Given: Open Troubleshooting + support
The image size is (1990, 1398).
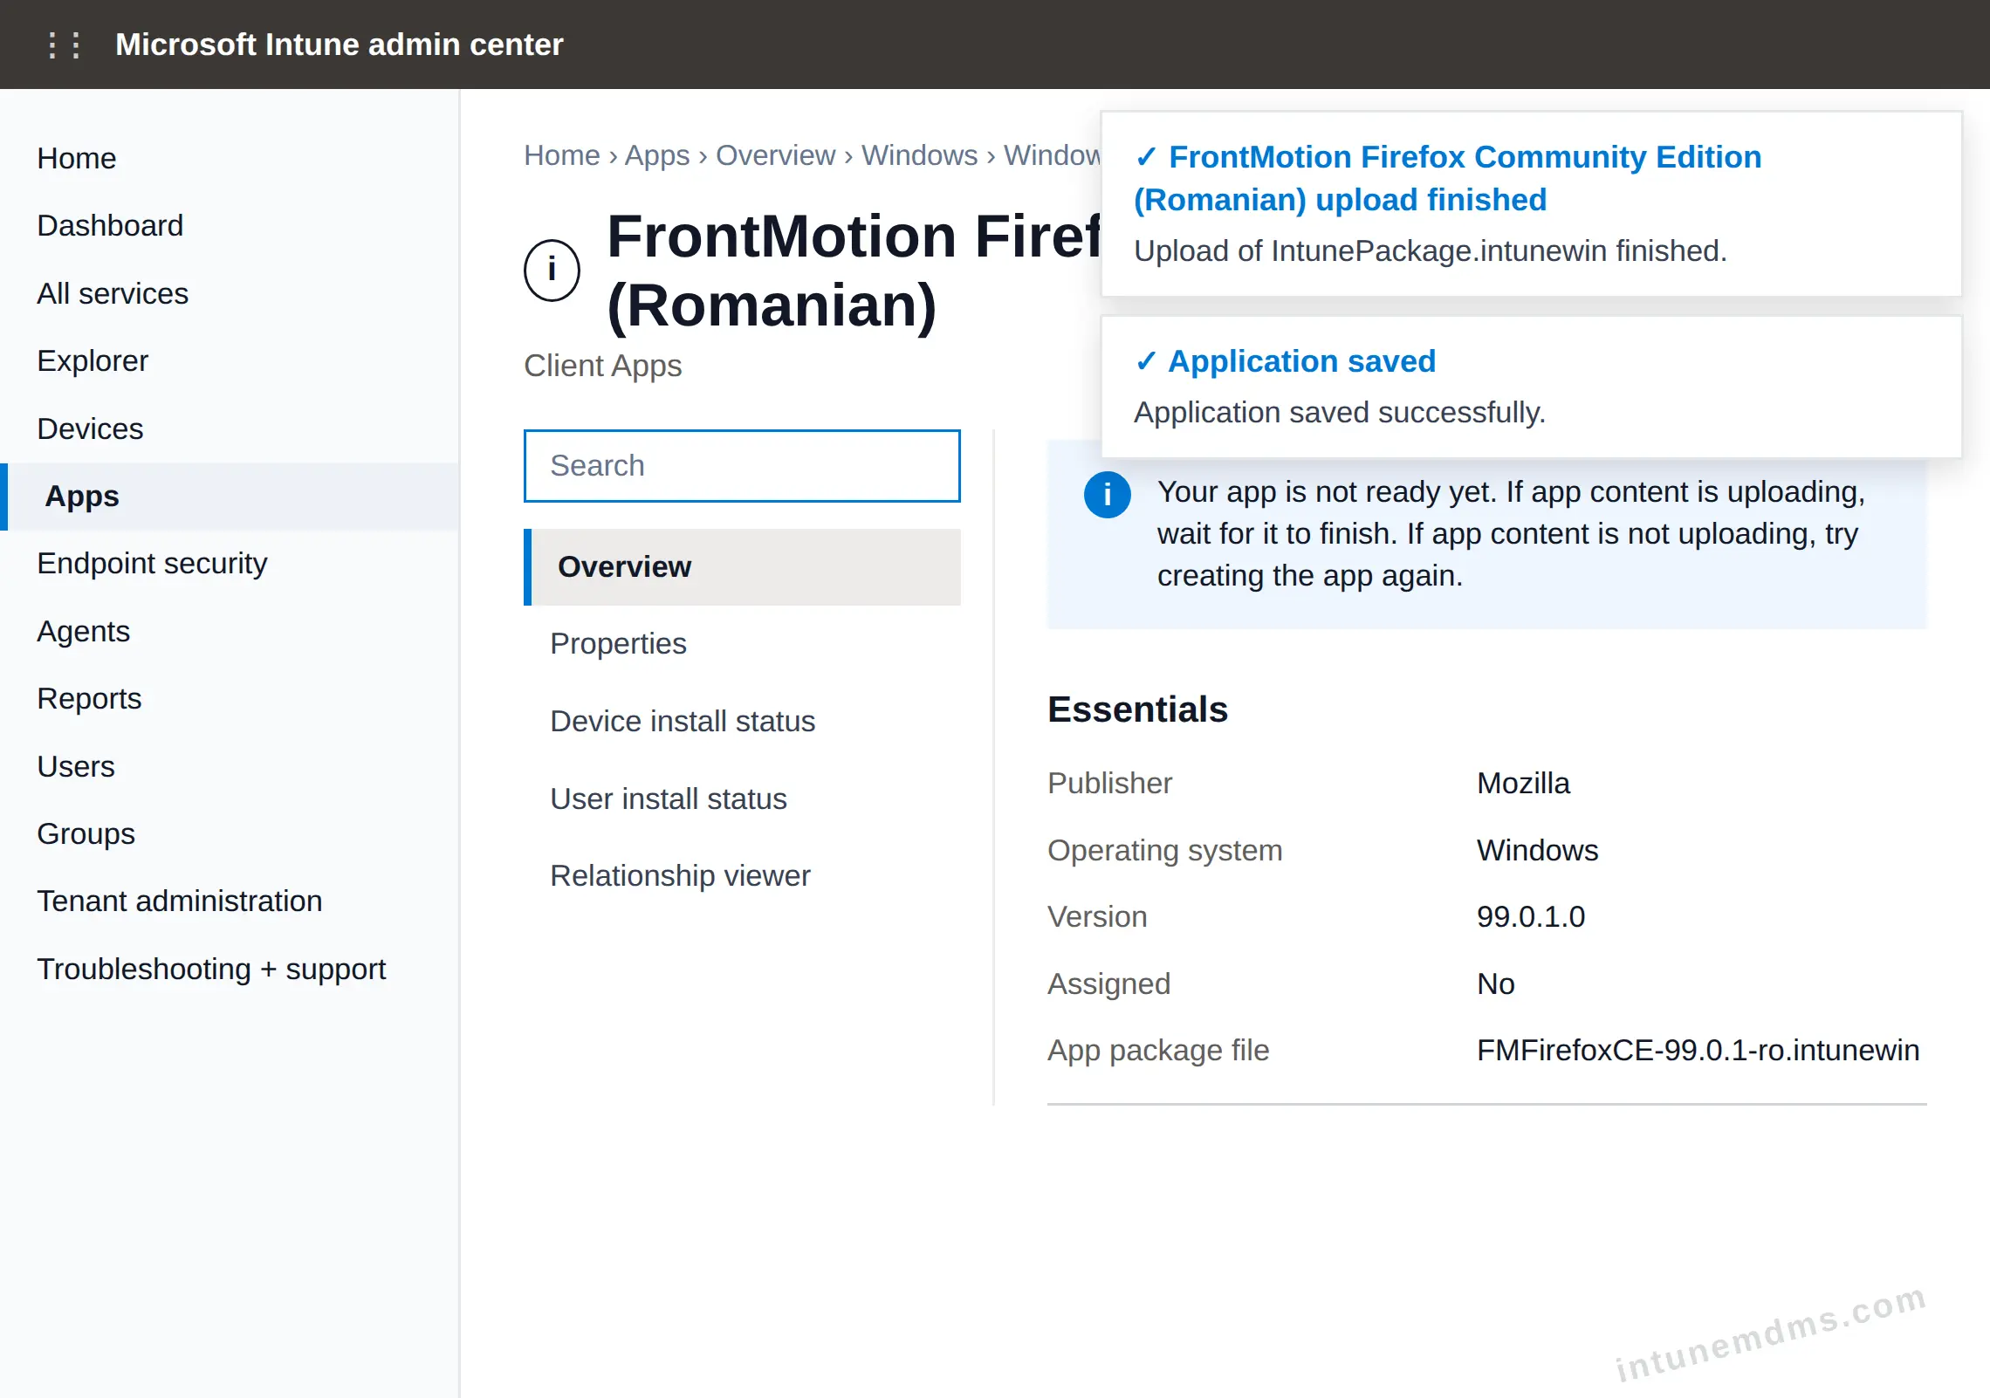Looking at the screenshot, I should (211, 969).
